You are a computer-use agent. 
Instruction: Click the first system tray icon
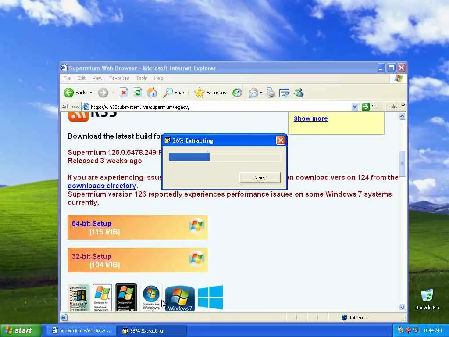(x=400, y=330)
